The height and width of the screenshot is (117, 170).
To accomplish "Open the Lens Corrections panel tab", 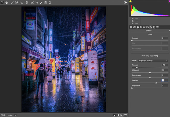I will 148,27.
